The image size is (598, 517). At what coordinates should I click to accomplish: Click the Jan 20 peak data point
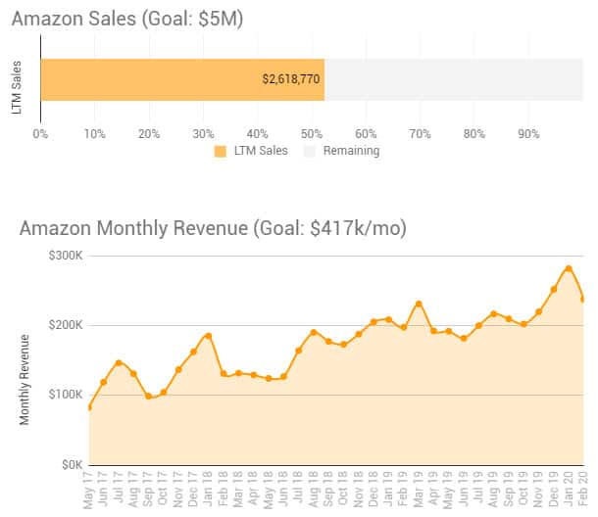coord(569,268)
